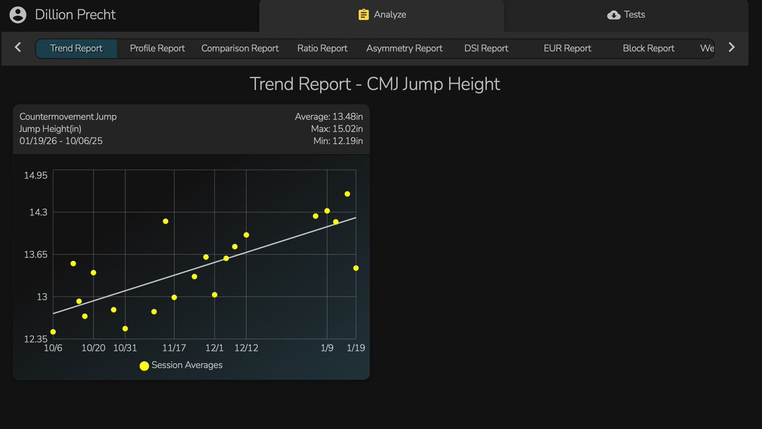
Task: Click the highest data point on the chart
Action: click(x=347, y=194)
